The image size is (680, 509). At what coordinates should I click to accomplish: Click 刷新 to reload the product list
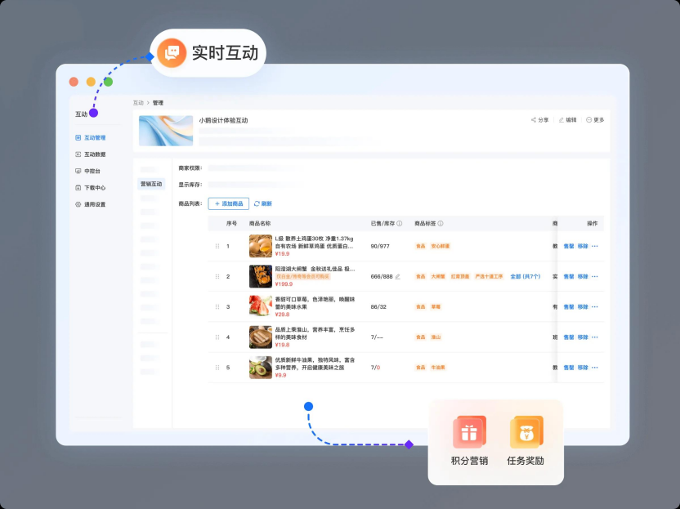263,203
